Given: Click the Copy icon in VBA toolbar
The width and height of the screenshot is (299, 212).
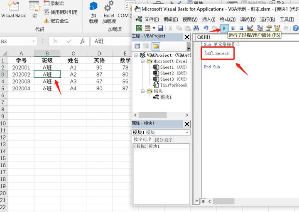Looking at the screenshot, I should 179,28.
